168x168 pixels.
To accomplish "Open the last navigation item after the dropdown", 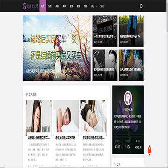I will 102,6.
